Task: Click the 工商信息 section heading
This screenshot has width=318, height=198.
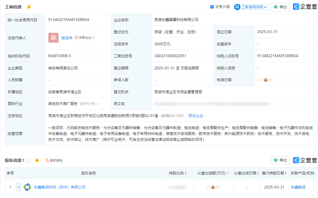Action: [x=13, y=7]
